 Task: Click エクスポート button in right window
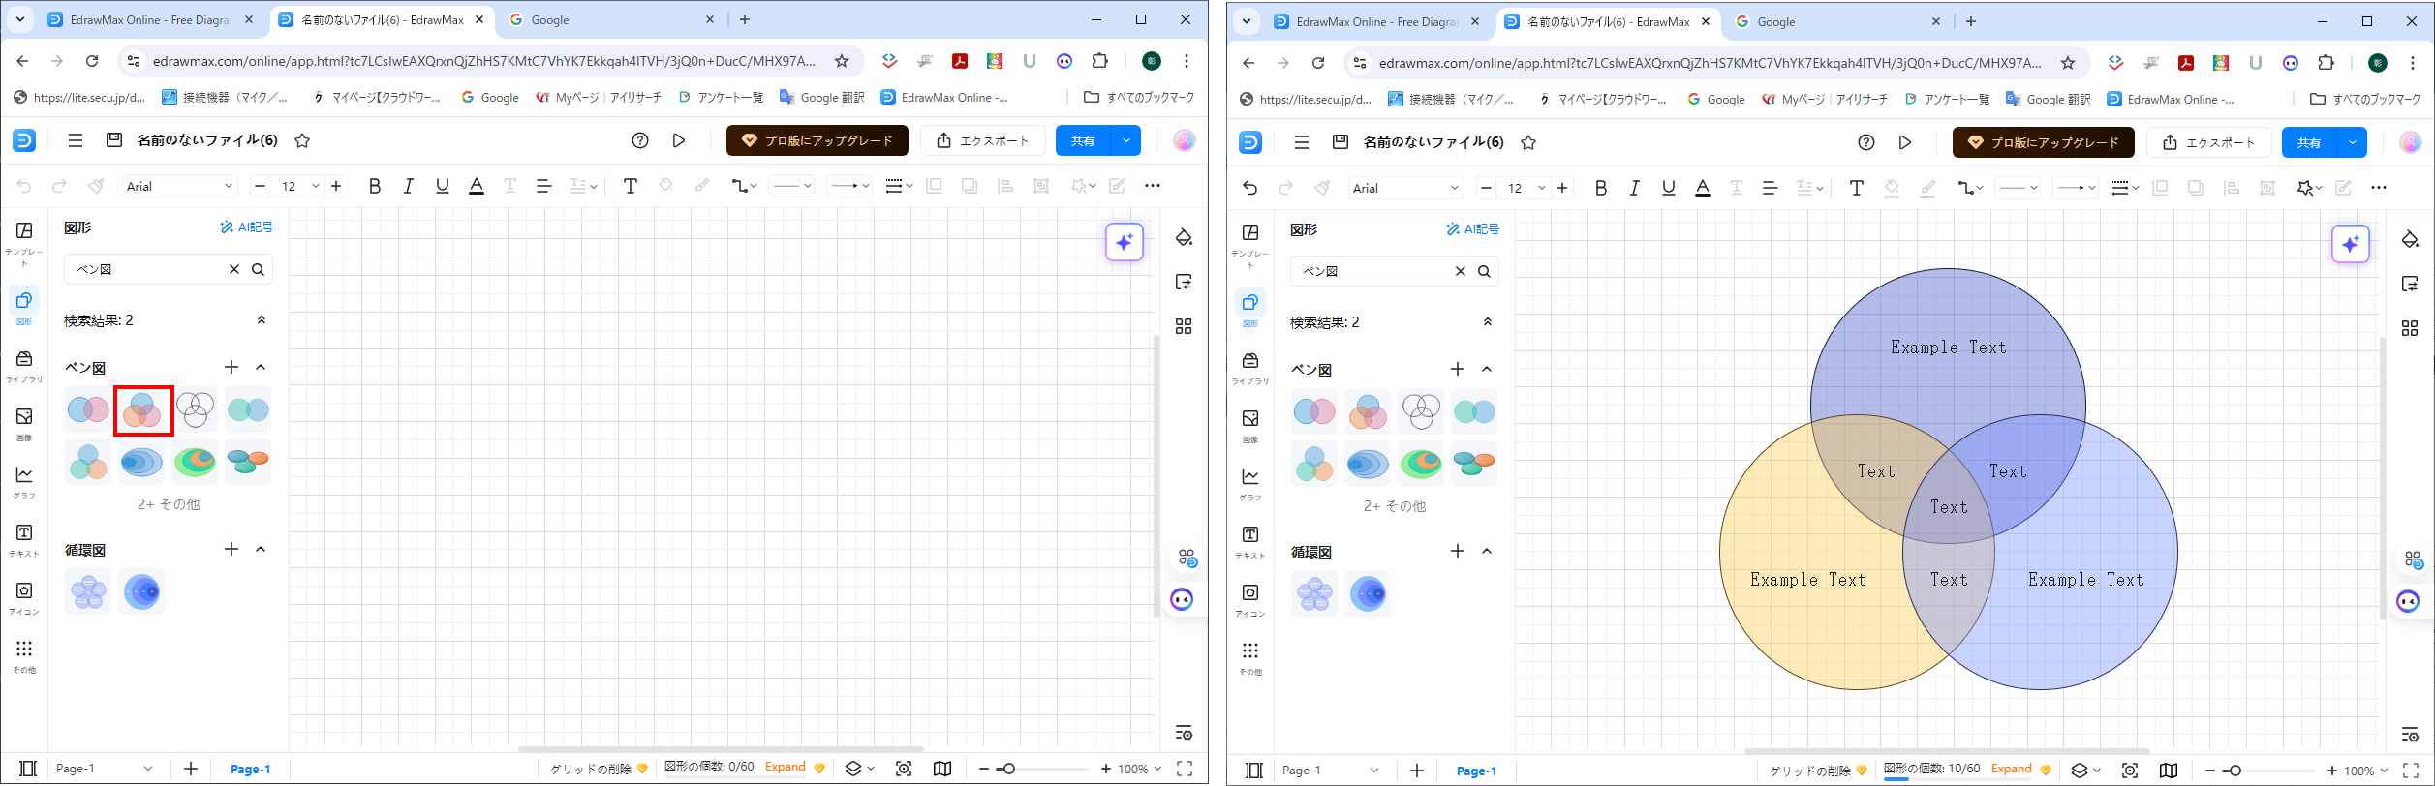[2209, 142]
